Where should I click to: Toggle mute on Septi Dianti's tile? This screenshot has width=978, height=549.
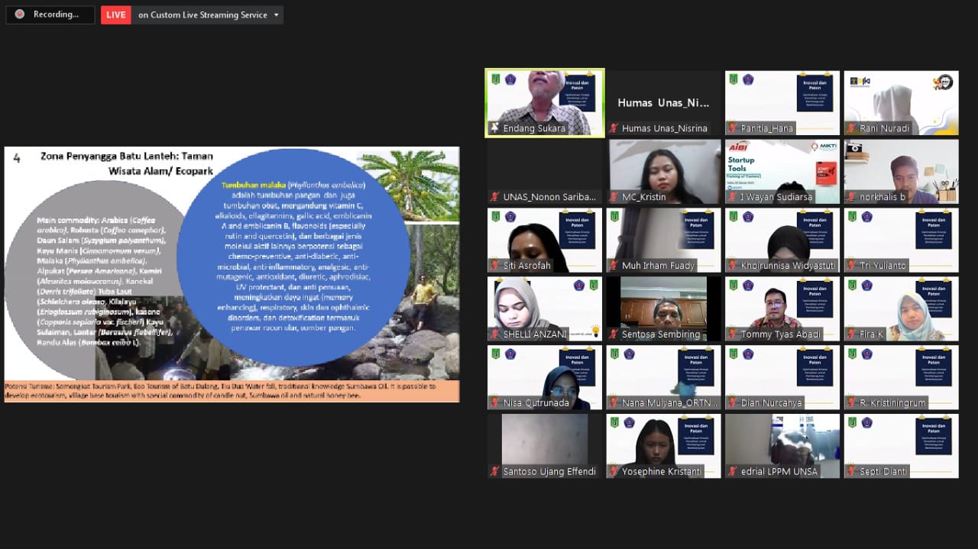pos(850,470)
